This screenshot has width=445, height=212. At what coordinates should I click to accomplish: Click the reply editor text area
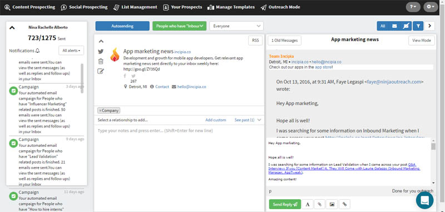pos(349,162)
